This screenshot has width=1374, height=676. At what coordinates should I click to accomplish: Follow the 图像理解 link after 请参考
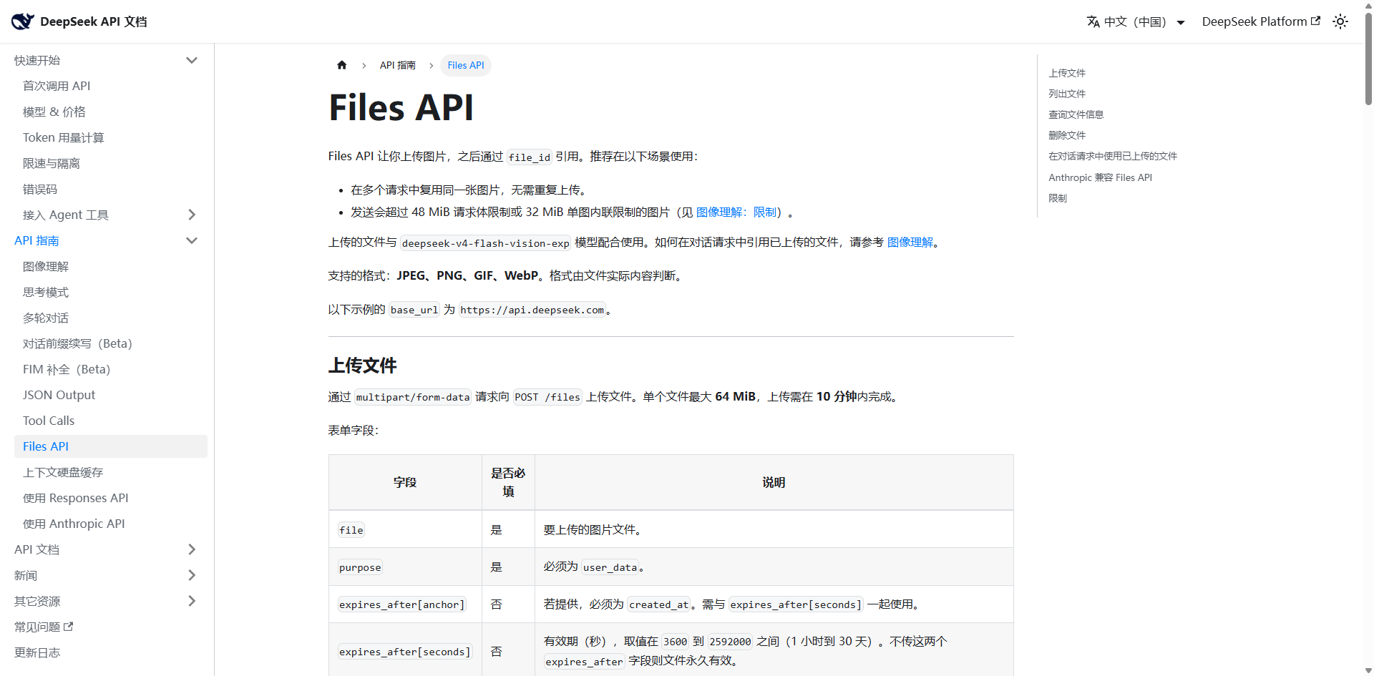point(910,243)
